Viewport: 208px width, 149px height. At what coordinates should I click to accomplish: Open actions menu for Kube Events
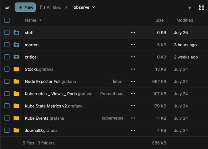pyautogui.click(x=133, y=118)
